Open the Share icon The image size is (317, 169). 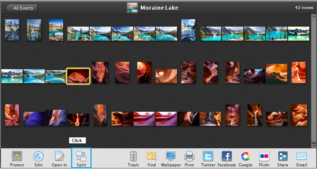click(x=283, y=156)
